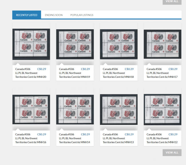Click the C$0.29 price on the MNH16 listing
The height and width of the screenshot is (165, 186).
click(x=42, y=134)
